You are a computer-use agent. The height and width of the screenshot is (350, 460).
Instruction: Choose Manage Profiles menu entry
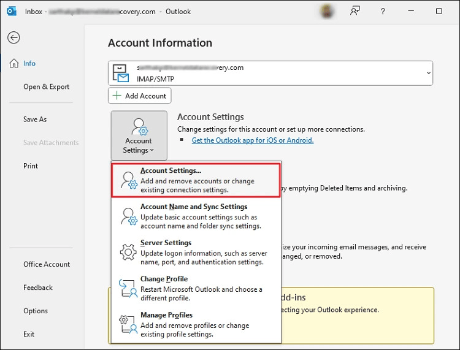[196, 324]
